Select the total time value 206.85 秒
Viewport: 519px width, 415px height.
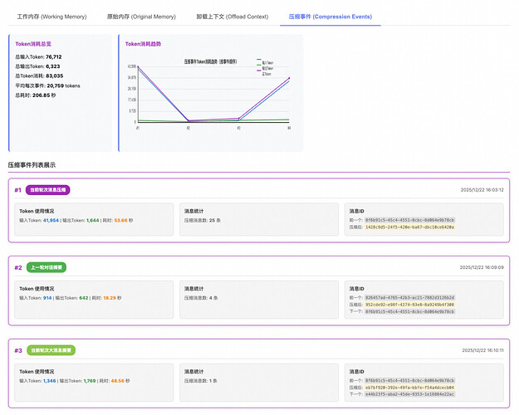click(42, 95)
